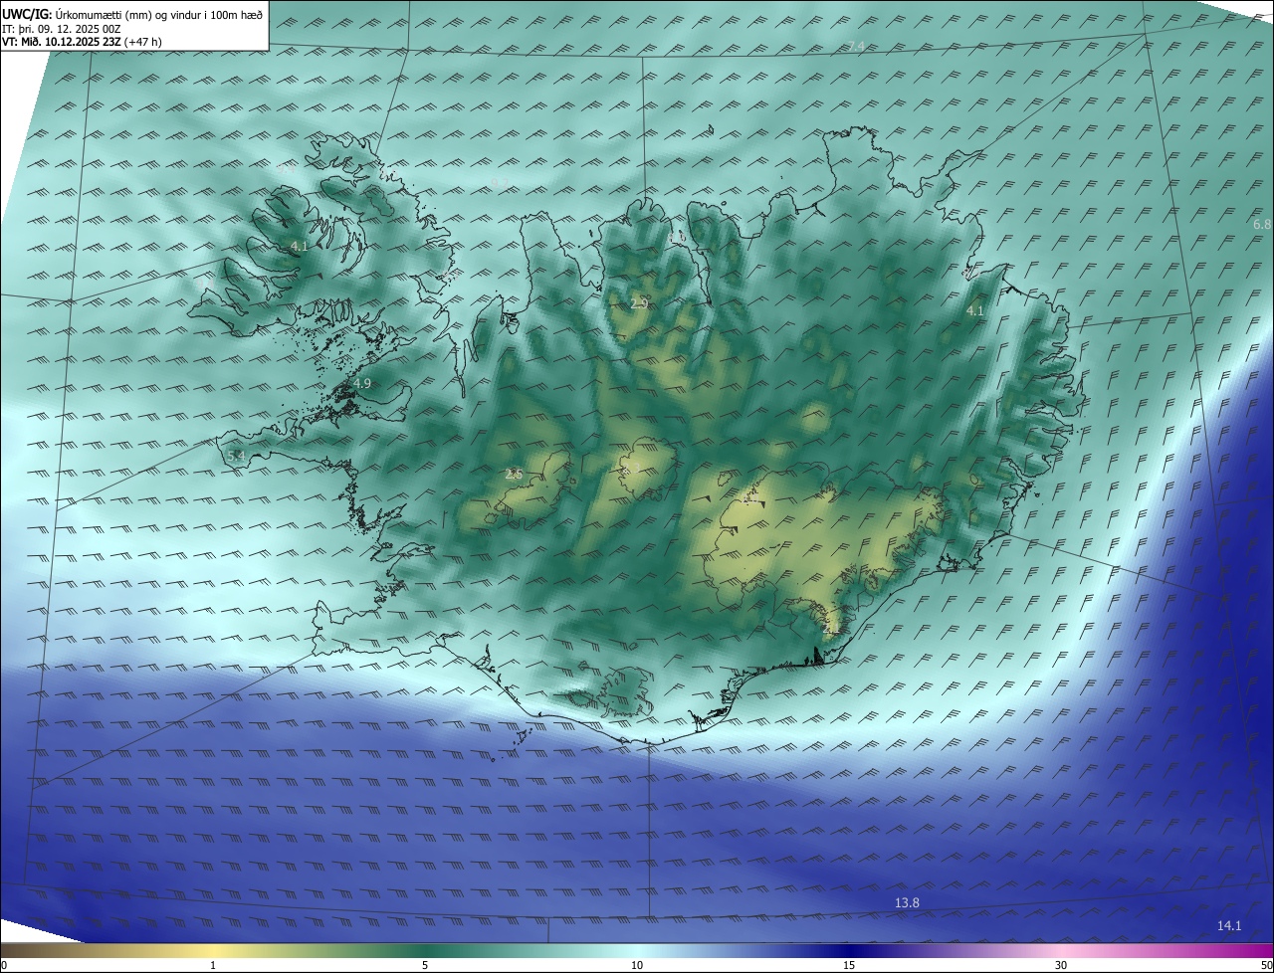Click the '50' tick label on the color scale
1274x973 pixels.
(x=1266, y=966)
